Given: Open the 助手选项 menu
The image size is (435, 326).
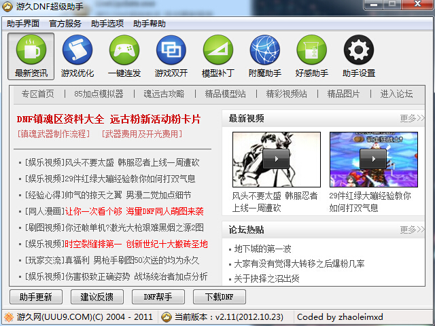Looking at the screenshot, I should click(107, 24).
